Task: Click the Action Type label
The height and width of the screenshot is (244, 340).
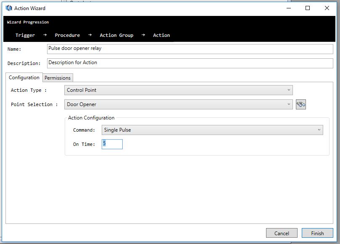Action: tap(29, 90)
